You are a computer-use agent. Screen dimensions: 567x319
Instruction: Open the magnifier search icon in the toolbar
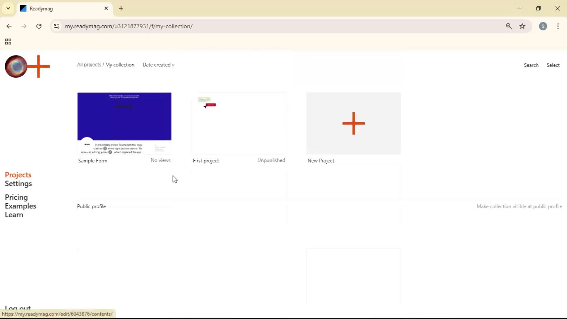(509, 26)
